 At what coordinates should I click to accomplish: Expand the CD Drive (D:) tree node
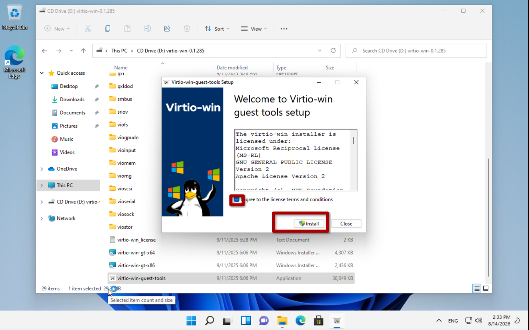[x=42, y=202]
